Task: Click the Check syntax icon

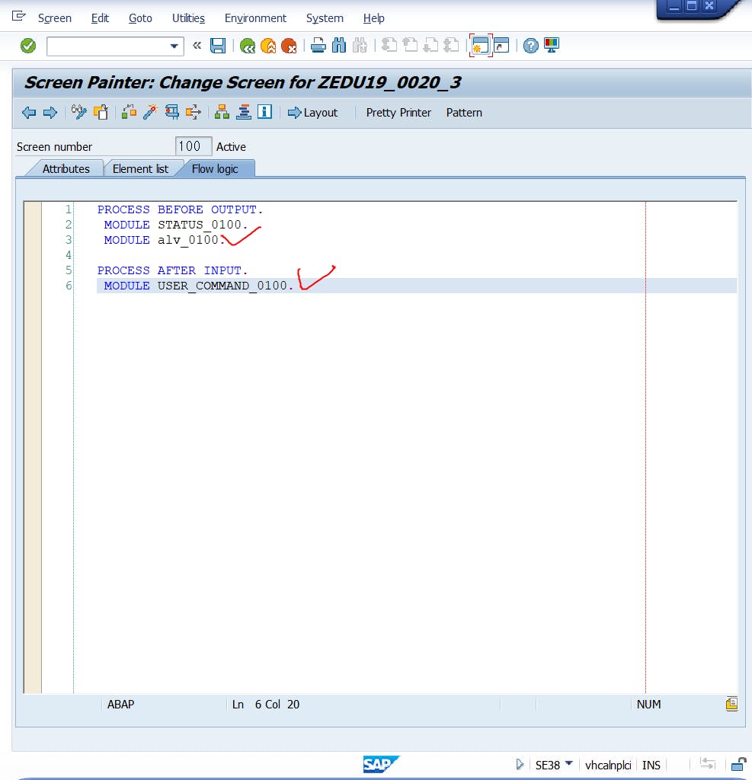Action: [x=130, y=113]
